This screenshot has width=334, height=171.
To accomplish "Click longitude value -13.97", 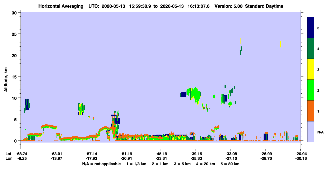I will [56, 159].
